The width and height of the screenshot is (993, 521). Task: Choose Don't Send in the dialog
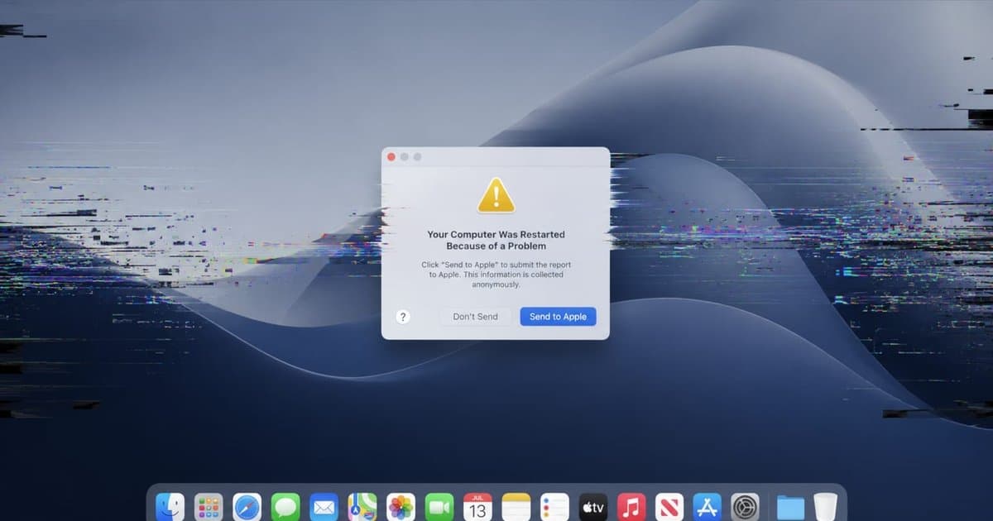(x=476, y=317)
